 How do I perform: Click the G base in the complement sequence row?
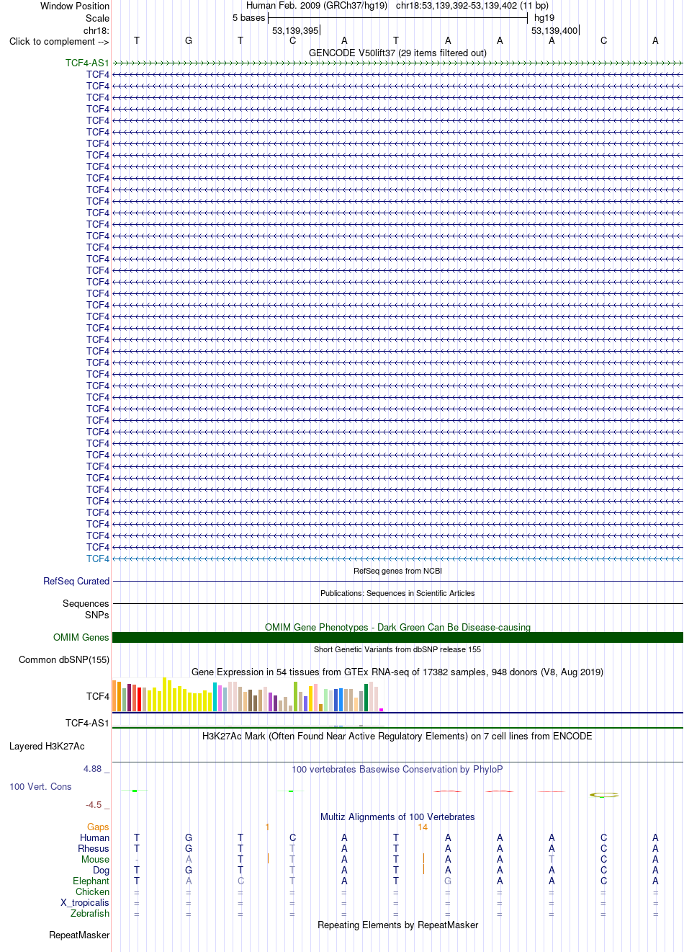[x=189, y=41]
